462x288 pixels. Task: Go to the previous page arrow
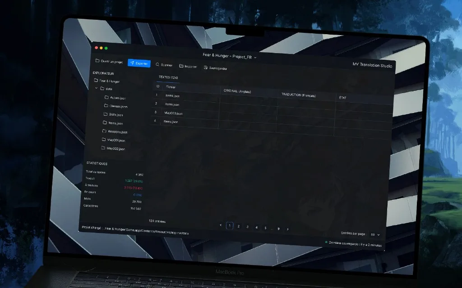[221, 225]
